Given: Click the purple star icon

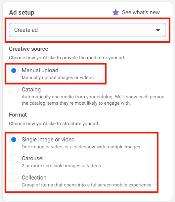Looking at the screenshot, I should click(115, 12).
